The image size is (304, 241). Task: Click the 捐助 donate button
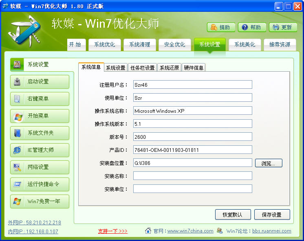(x=220, y=27)
